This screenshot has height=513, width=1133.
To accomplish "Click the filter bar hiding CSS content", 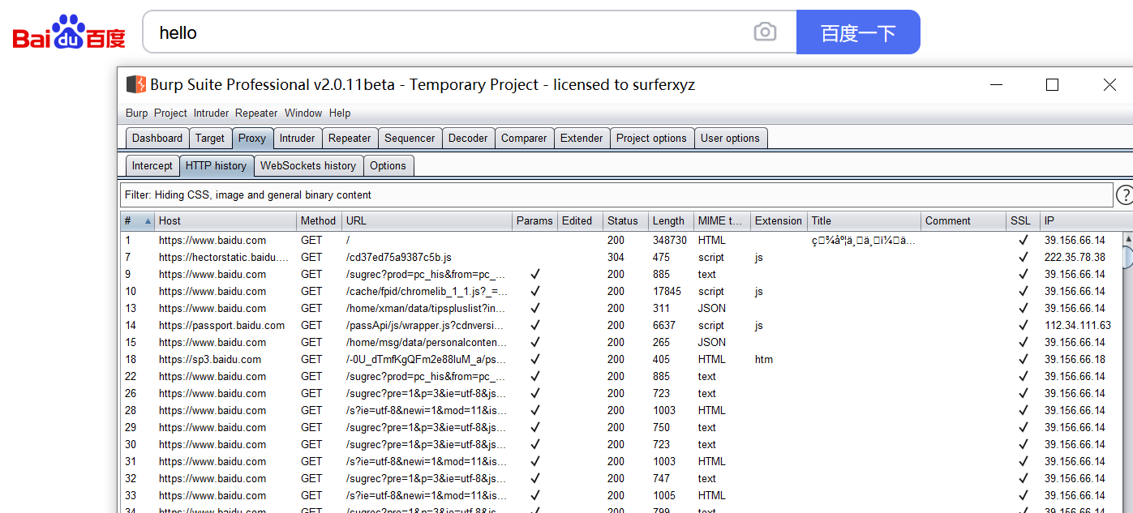I will 616,195.
